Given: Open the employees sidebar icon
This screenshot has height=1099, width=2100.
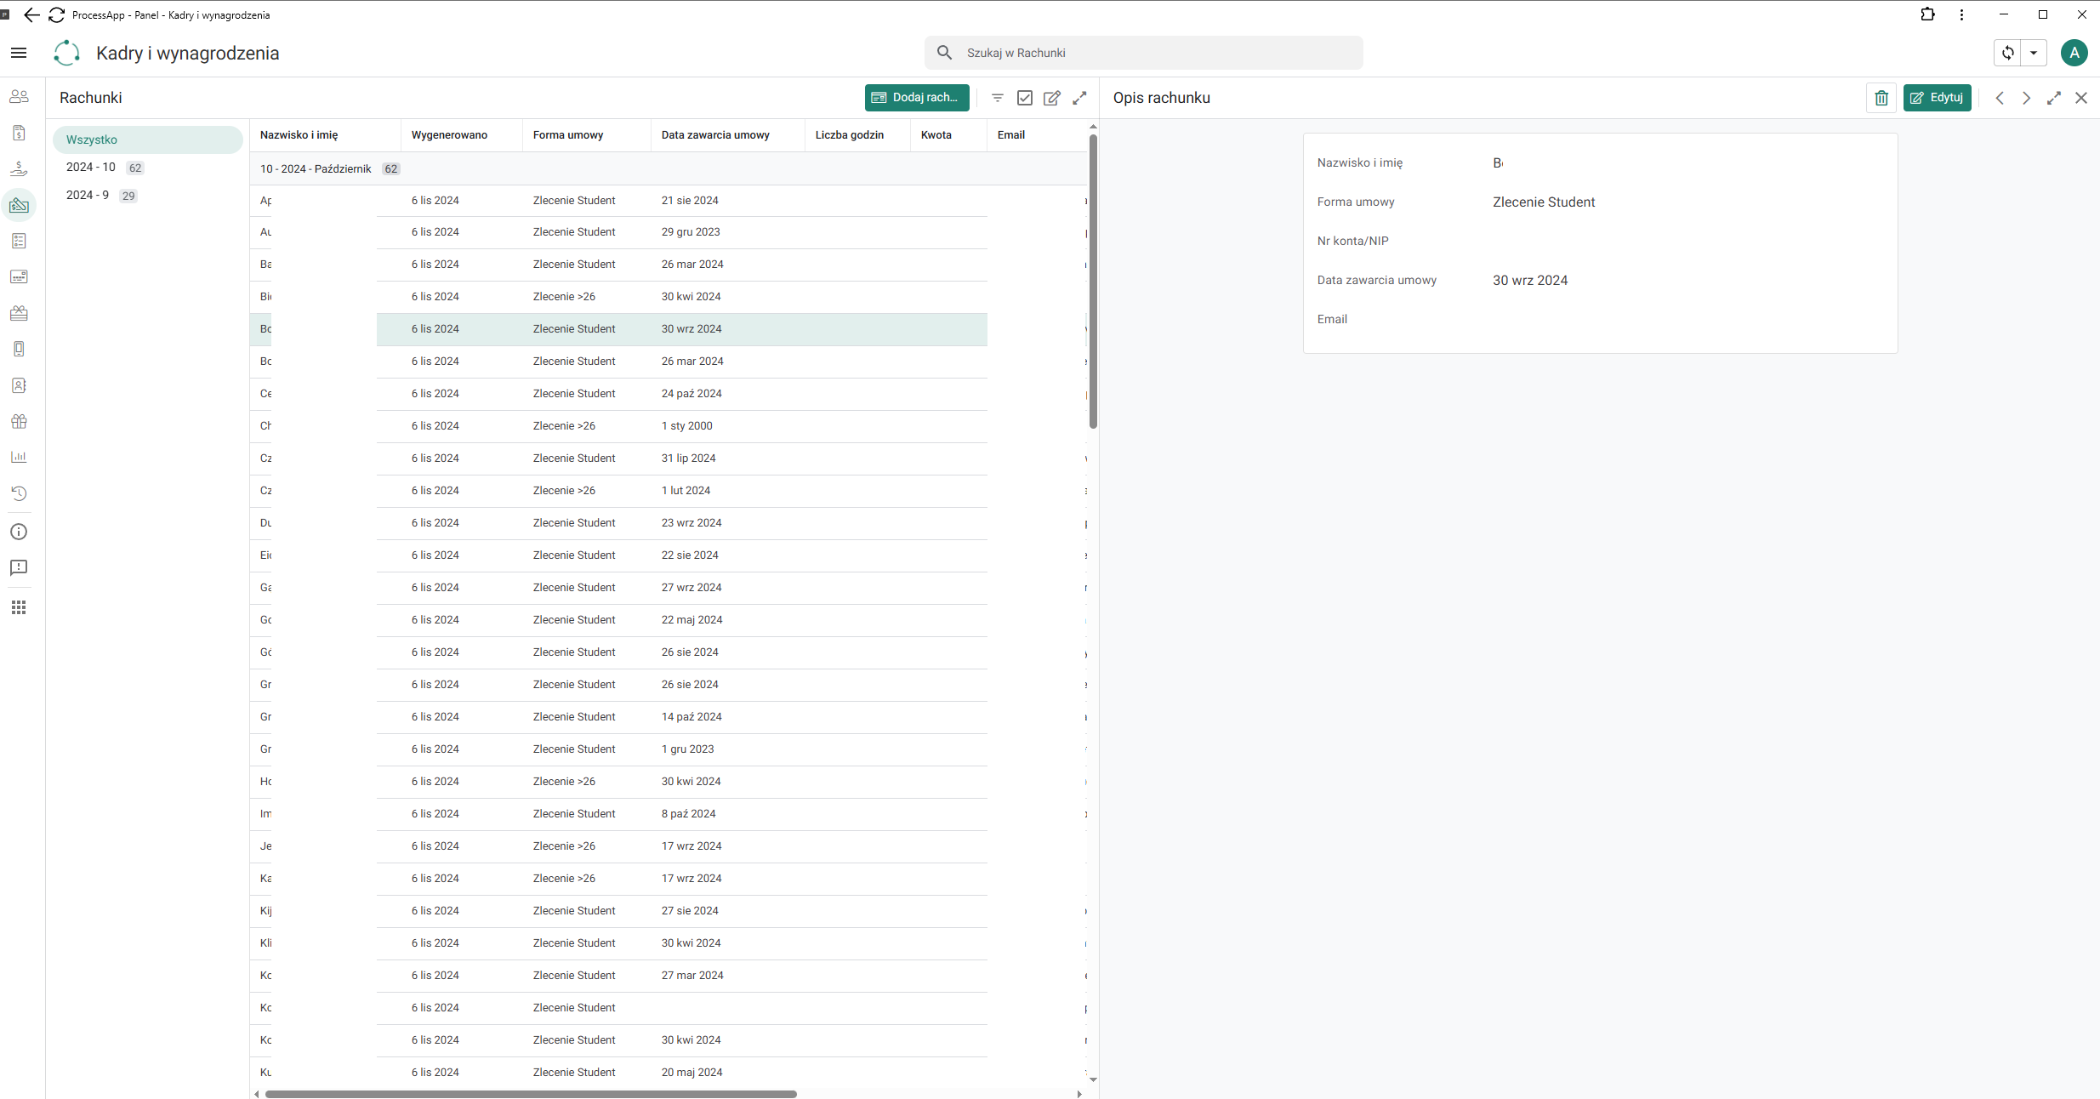Looking at the screenshot, I should 19,96.
